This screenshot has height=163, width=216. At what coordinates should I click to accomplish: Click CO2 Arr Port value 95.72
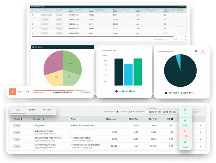click(x=136, y=139)
